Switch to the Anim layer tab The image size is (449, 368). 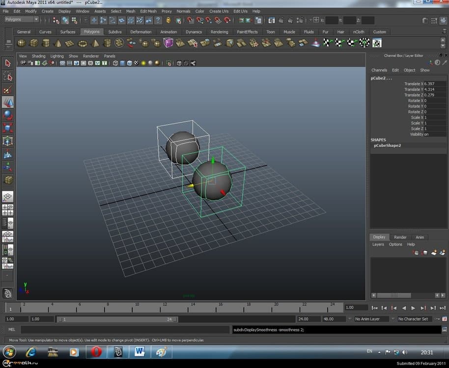pyautogui.click(x=420, y=237)
